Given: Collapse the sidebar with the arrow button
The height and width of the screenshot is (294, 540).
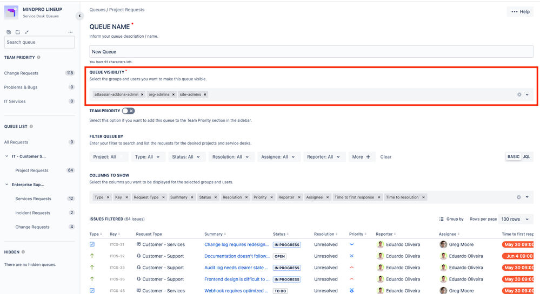Looking at the screenshot, I should [79, 16].
